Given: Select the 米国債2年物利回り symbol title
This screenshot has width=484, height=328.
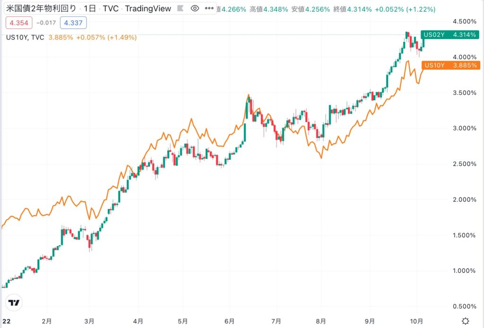Looking at the screenshot, I should (41, 9).
